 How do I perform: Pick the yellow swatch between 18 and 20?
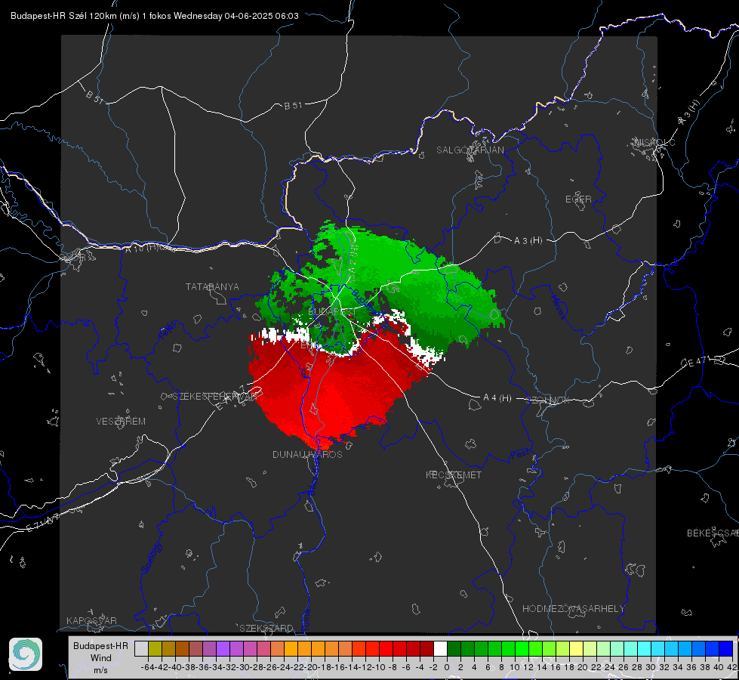[576, 649]
